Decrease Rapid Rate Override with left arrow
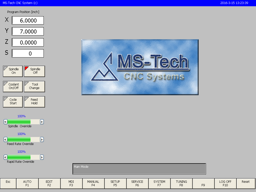Screen dimensions: 256x192 [x=5, y=157]
